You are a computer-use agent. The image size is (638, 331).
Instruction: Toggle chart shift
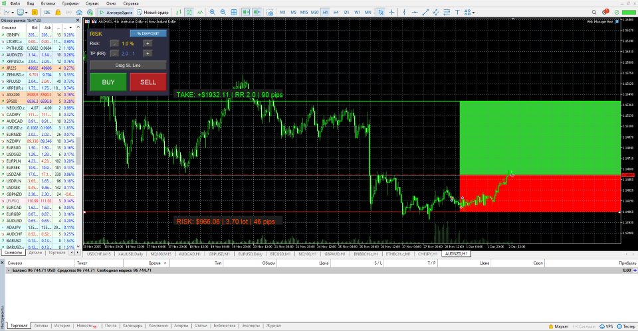click(257, 12)
